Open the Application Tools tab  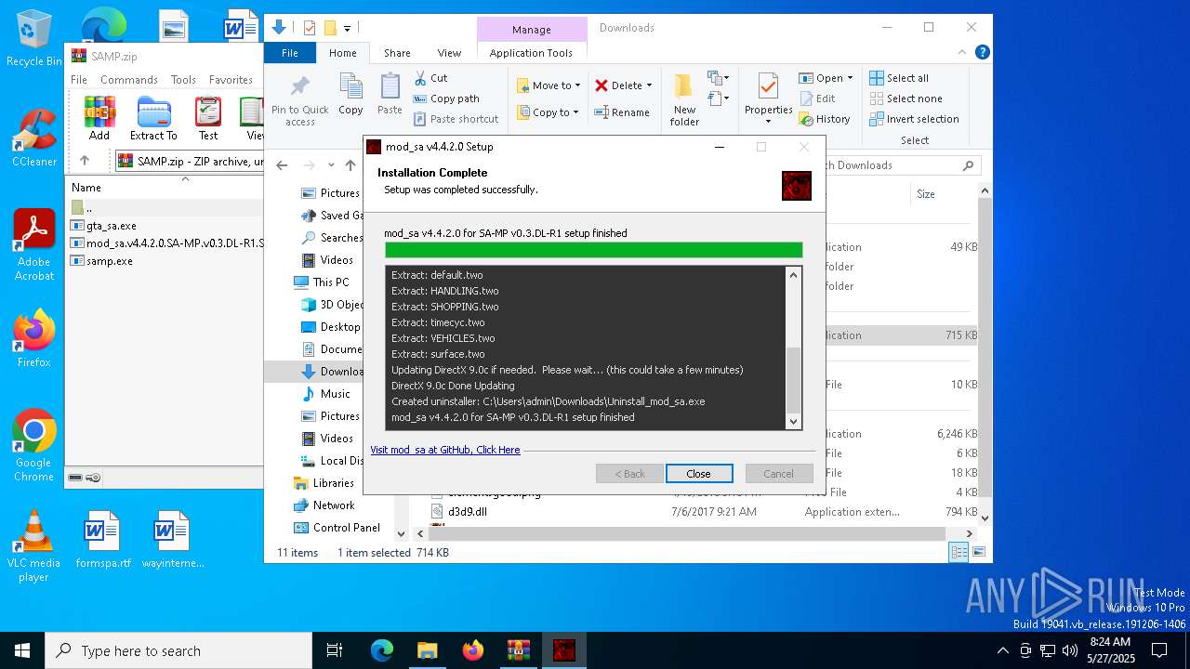pyautogui.click(x=531, y=53)
